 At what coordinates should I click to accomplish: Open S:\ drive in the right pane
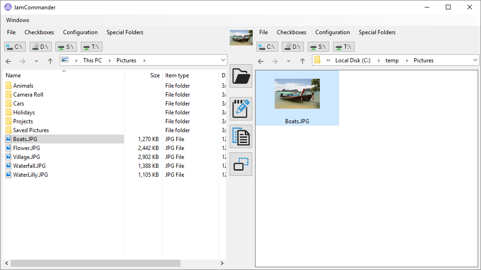(x=318, y=46)
